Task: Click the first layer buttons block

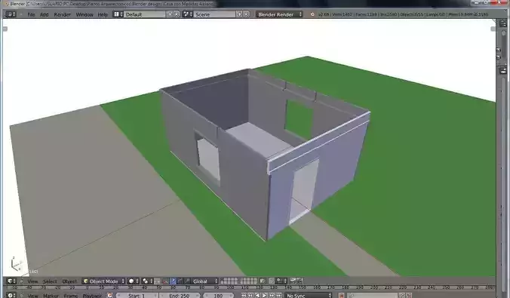Action: click(x=229, y=281)
